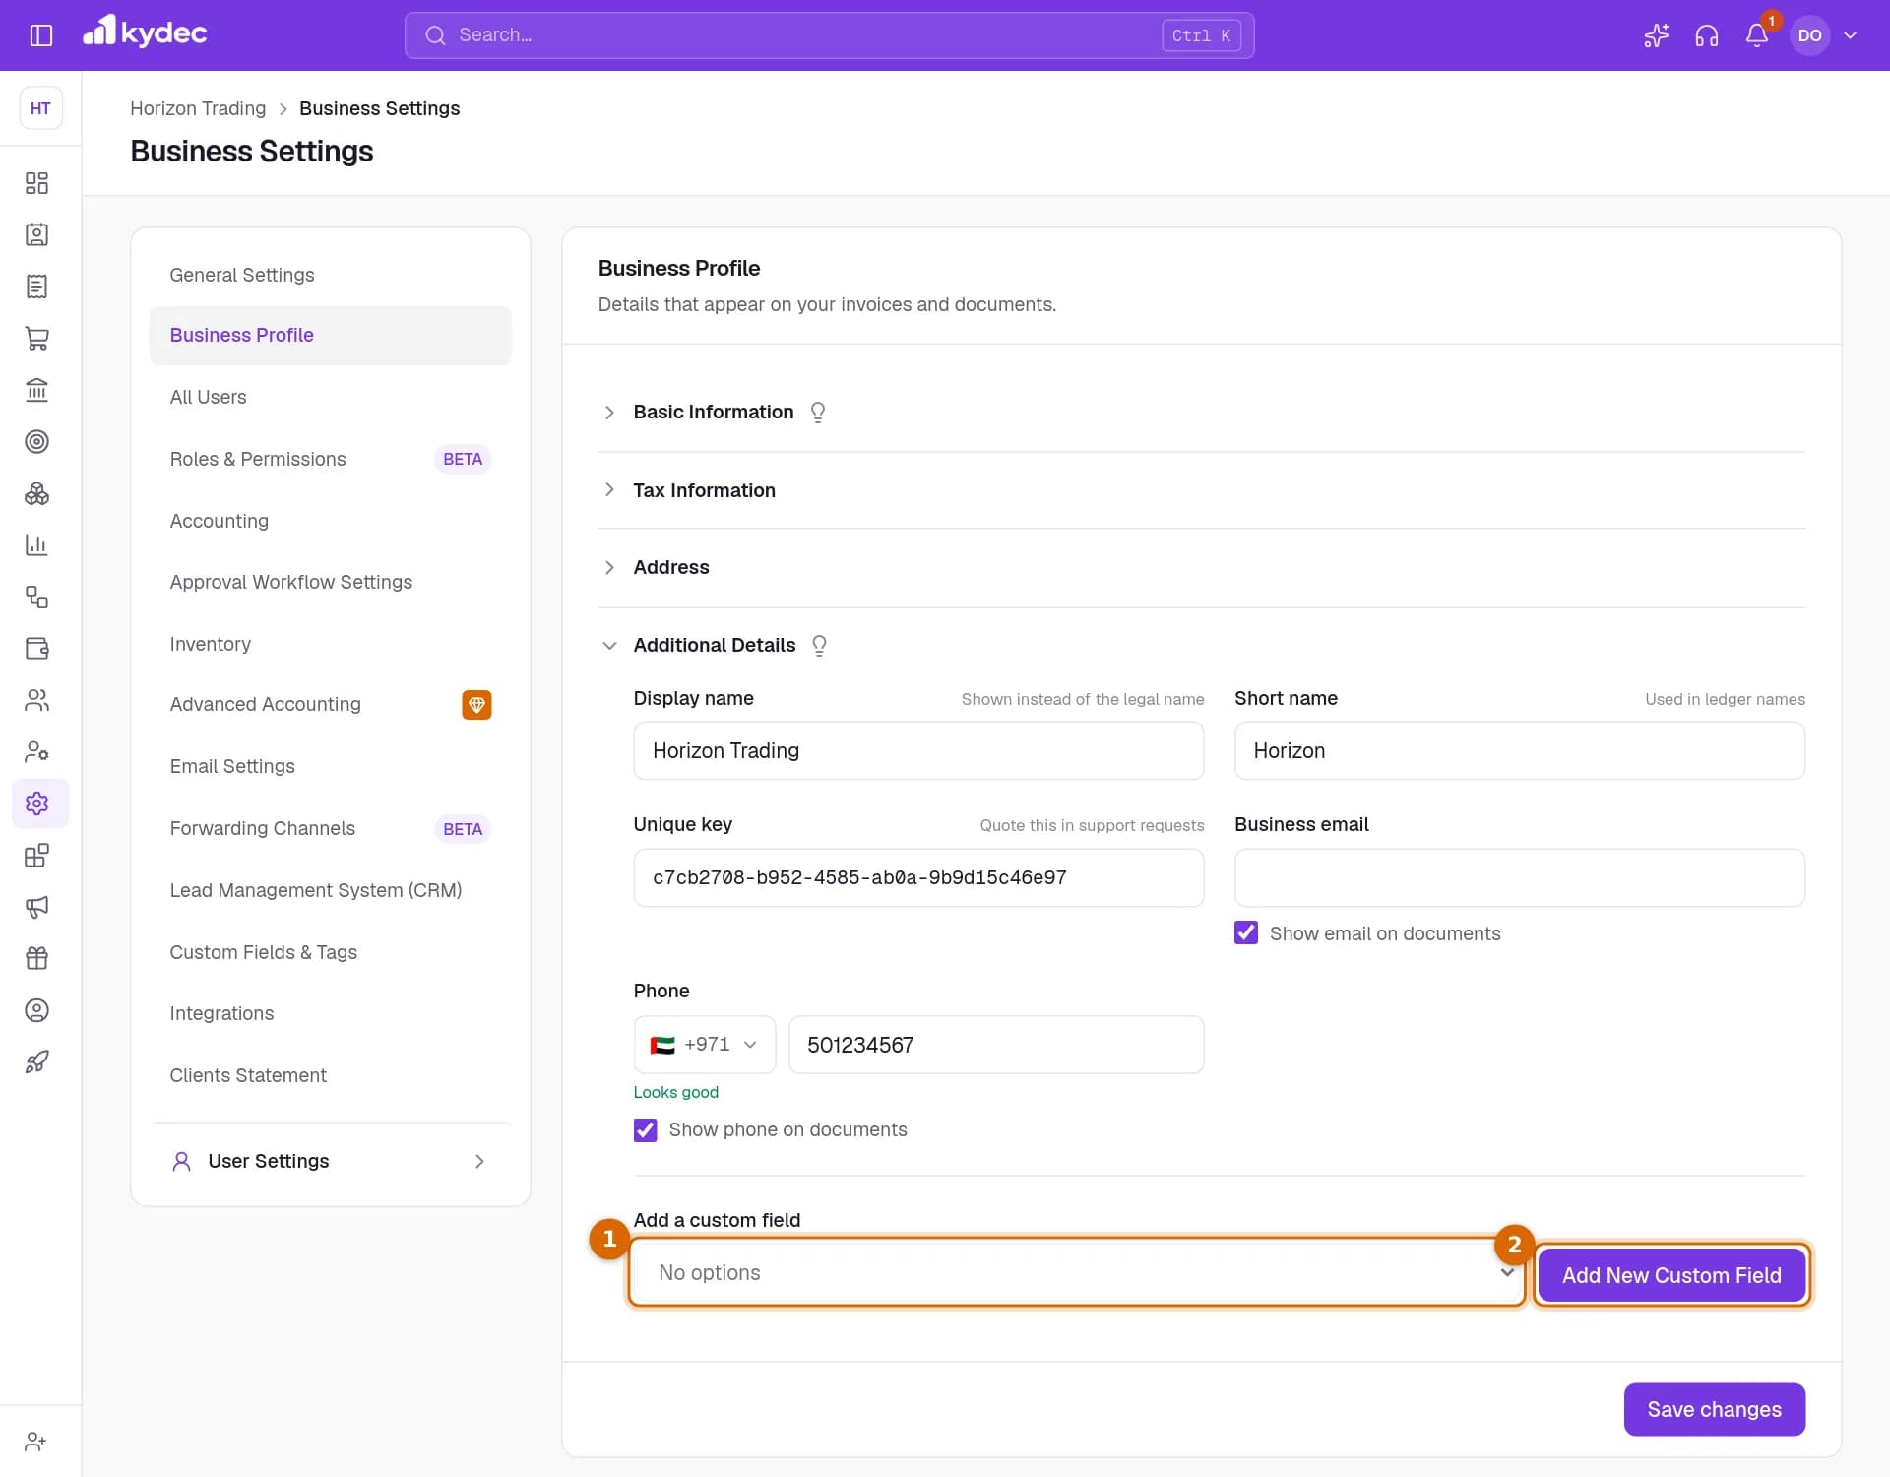Click the lightbulb hint next to Additional Details
Image resolution: width=1890 pixels, height=1477 pixels.
819,645
